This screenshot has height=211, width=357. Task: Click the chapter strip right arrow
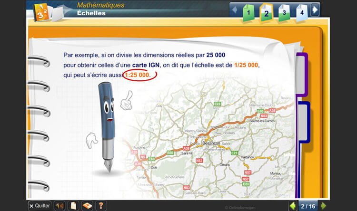point(315,10)
